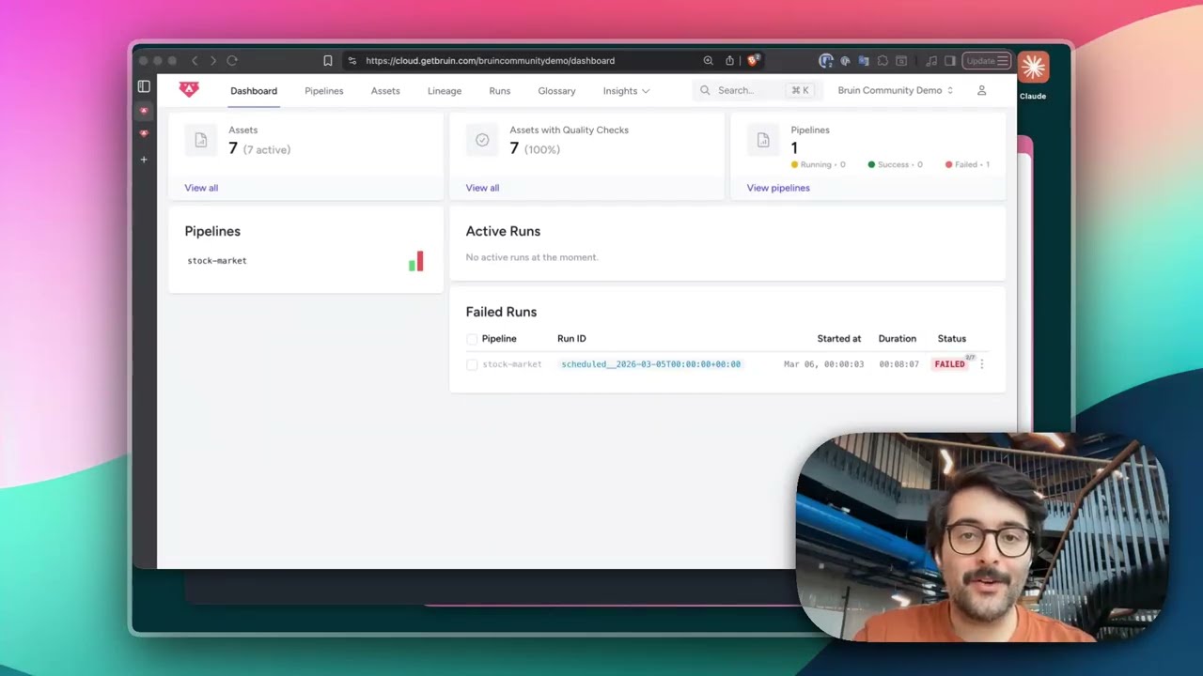
Task: Select the second pinned tab in sidebar
Action: tap(144, 133)
